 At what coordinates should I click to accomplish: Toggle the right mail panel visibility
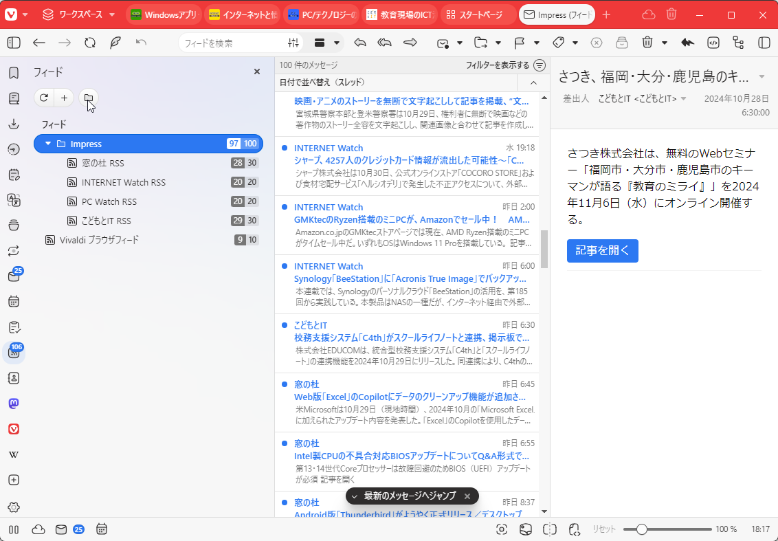pyautogui.click(x=763, y=43)
